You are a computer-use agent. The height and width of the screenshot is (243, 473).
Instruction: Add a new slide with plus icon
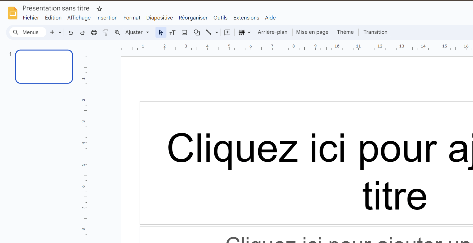tap(52, 32)
